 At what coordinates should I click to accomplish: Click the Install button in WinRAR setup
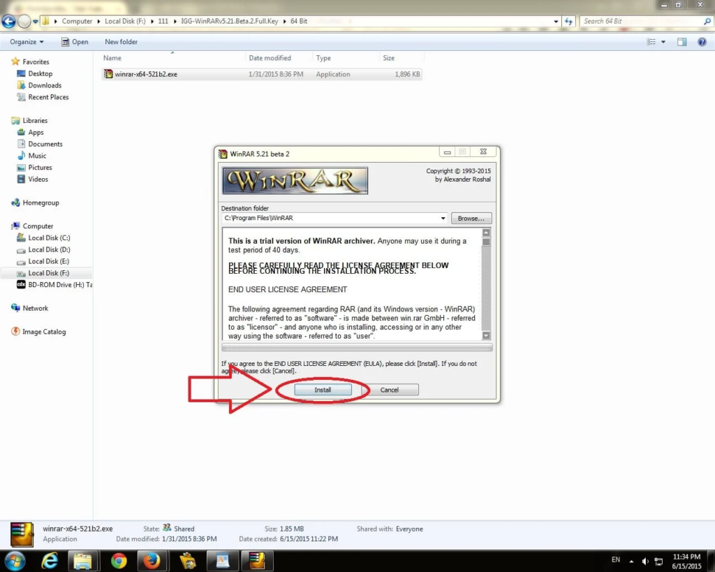(323, 390)
